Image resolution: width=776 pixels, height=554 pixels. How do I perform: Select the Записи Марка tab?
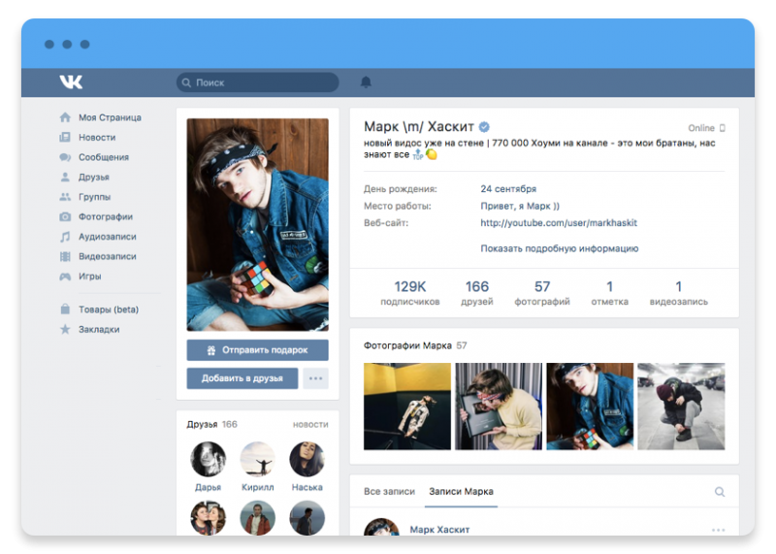coord(461,492)
